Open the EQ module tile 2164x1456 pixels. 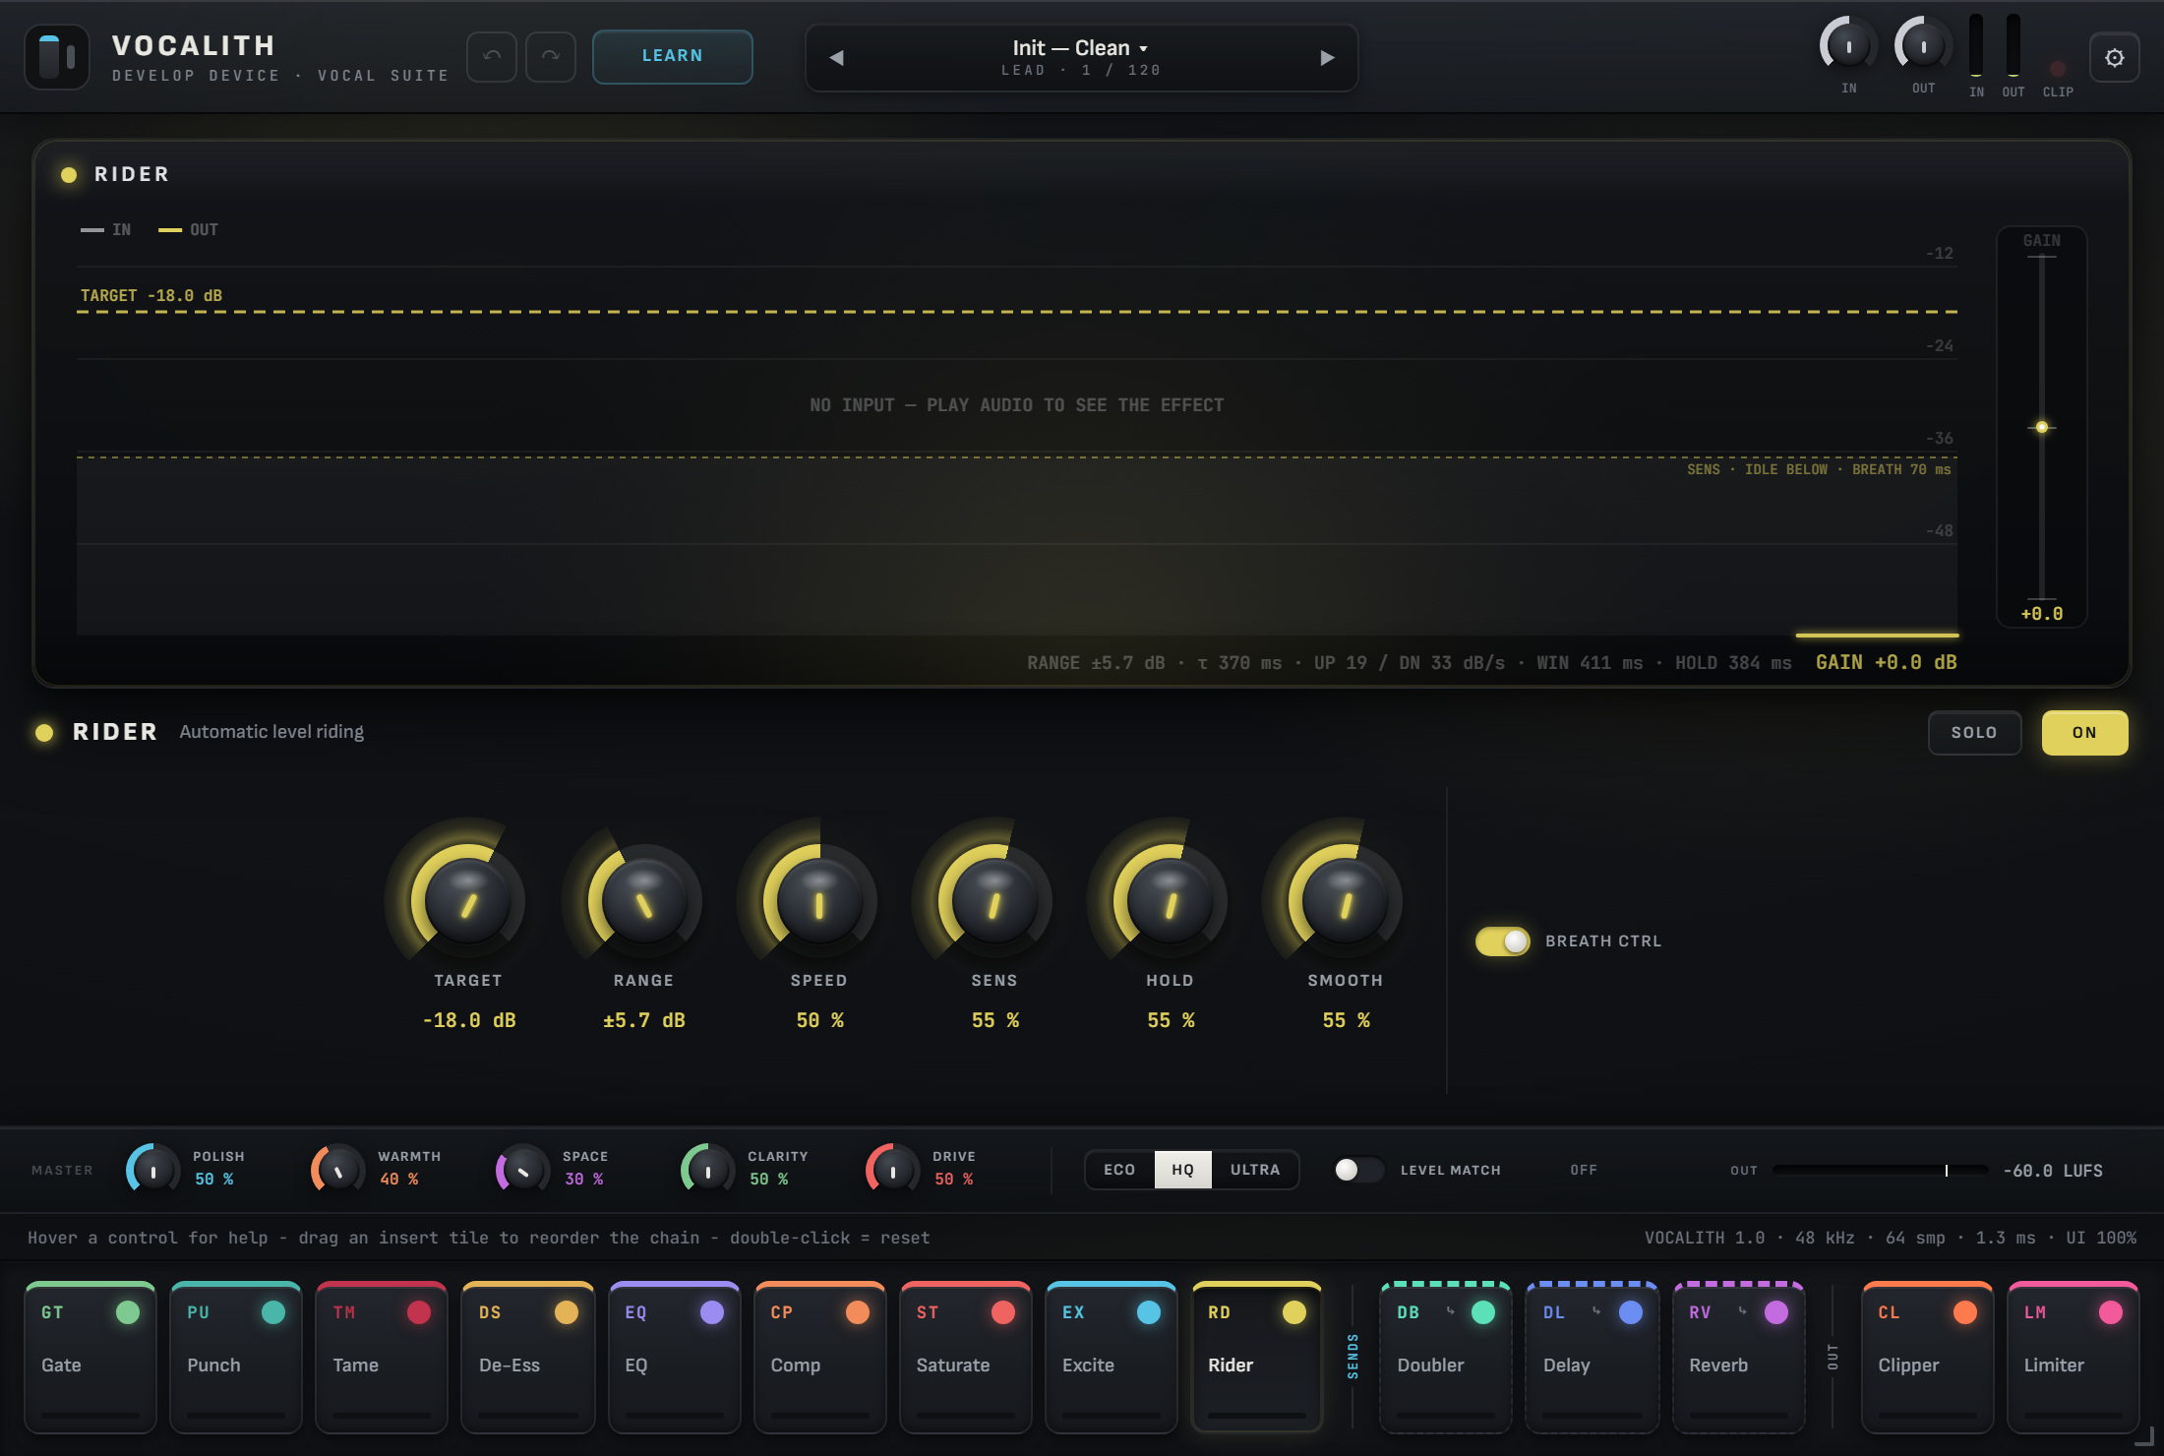click(674, 1358)
